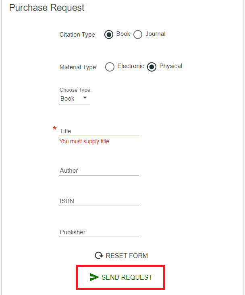Click into the Author text field
This screenshot has width=245, height=295.
(x=99, y=171)
